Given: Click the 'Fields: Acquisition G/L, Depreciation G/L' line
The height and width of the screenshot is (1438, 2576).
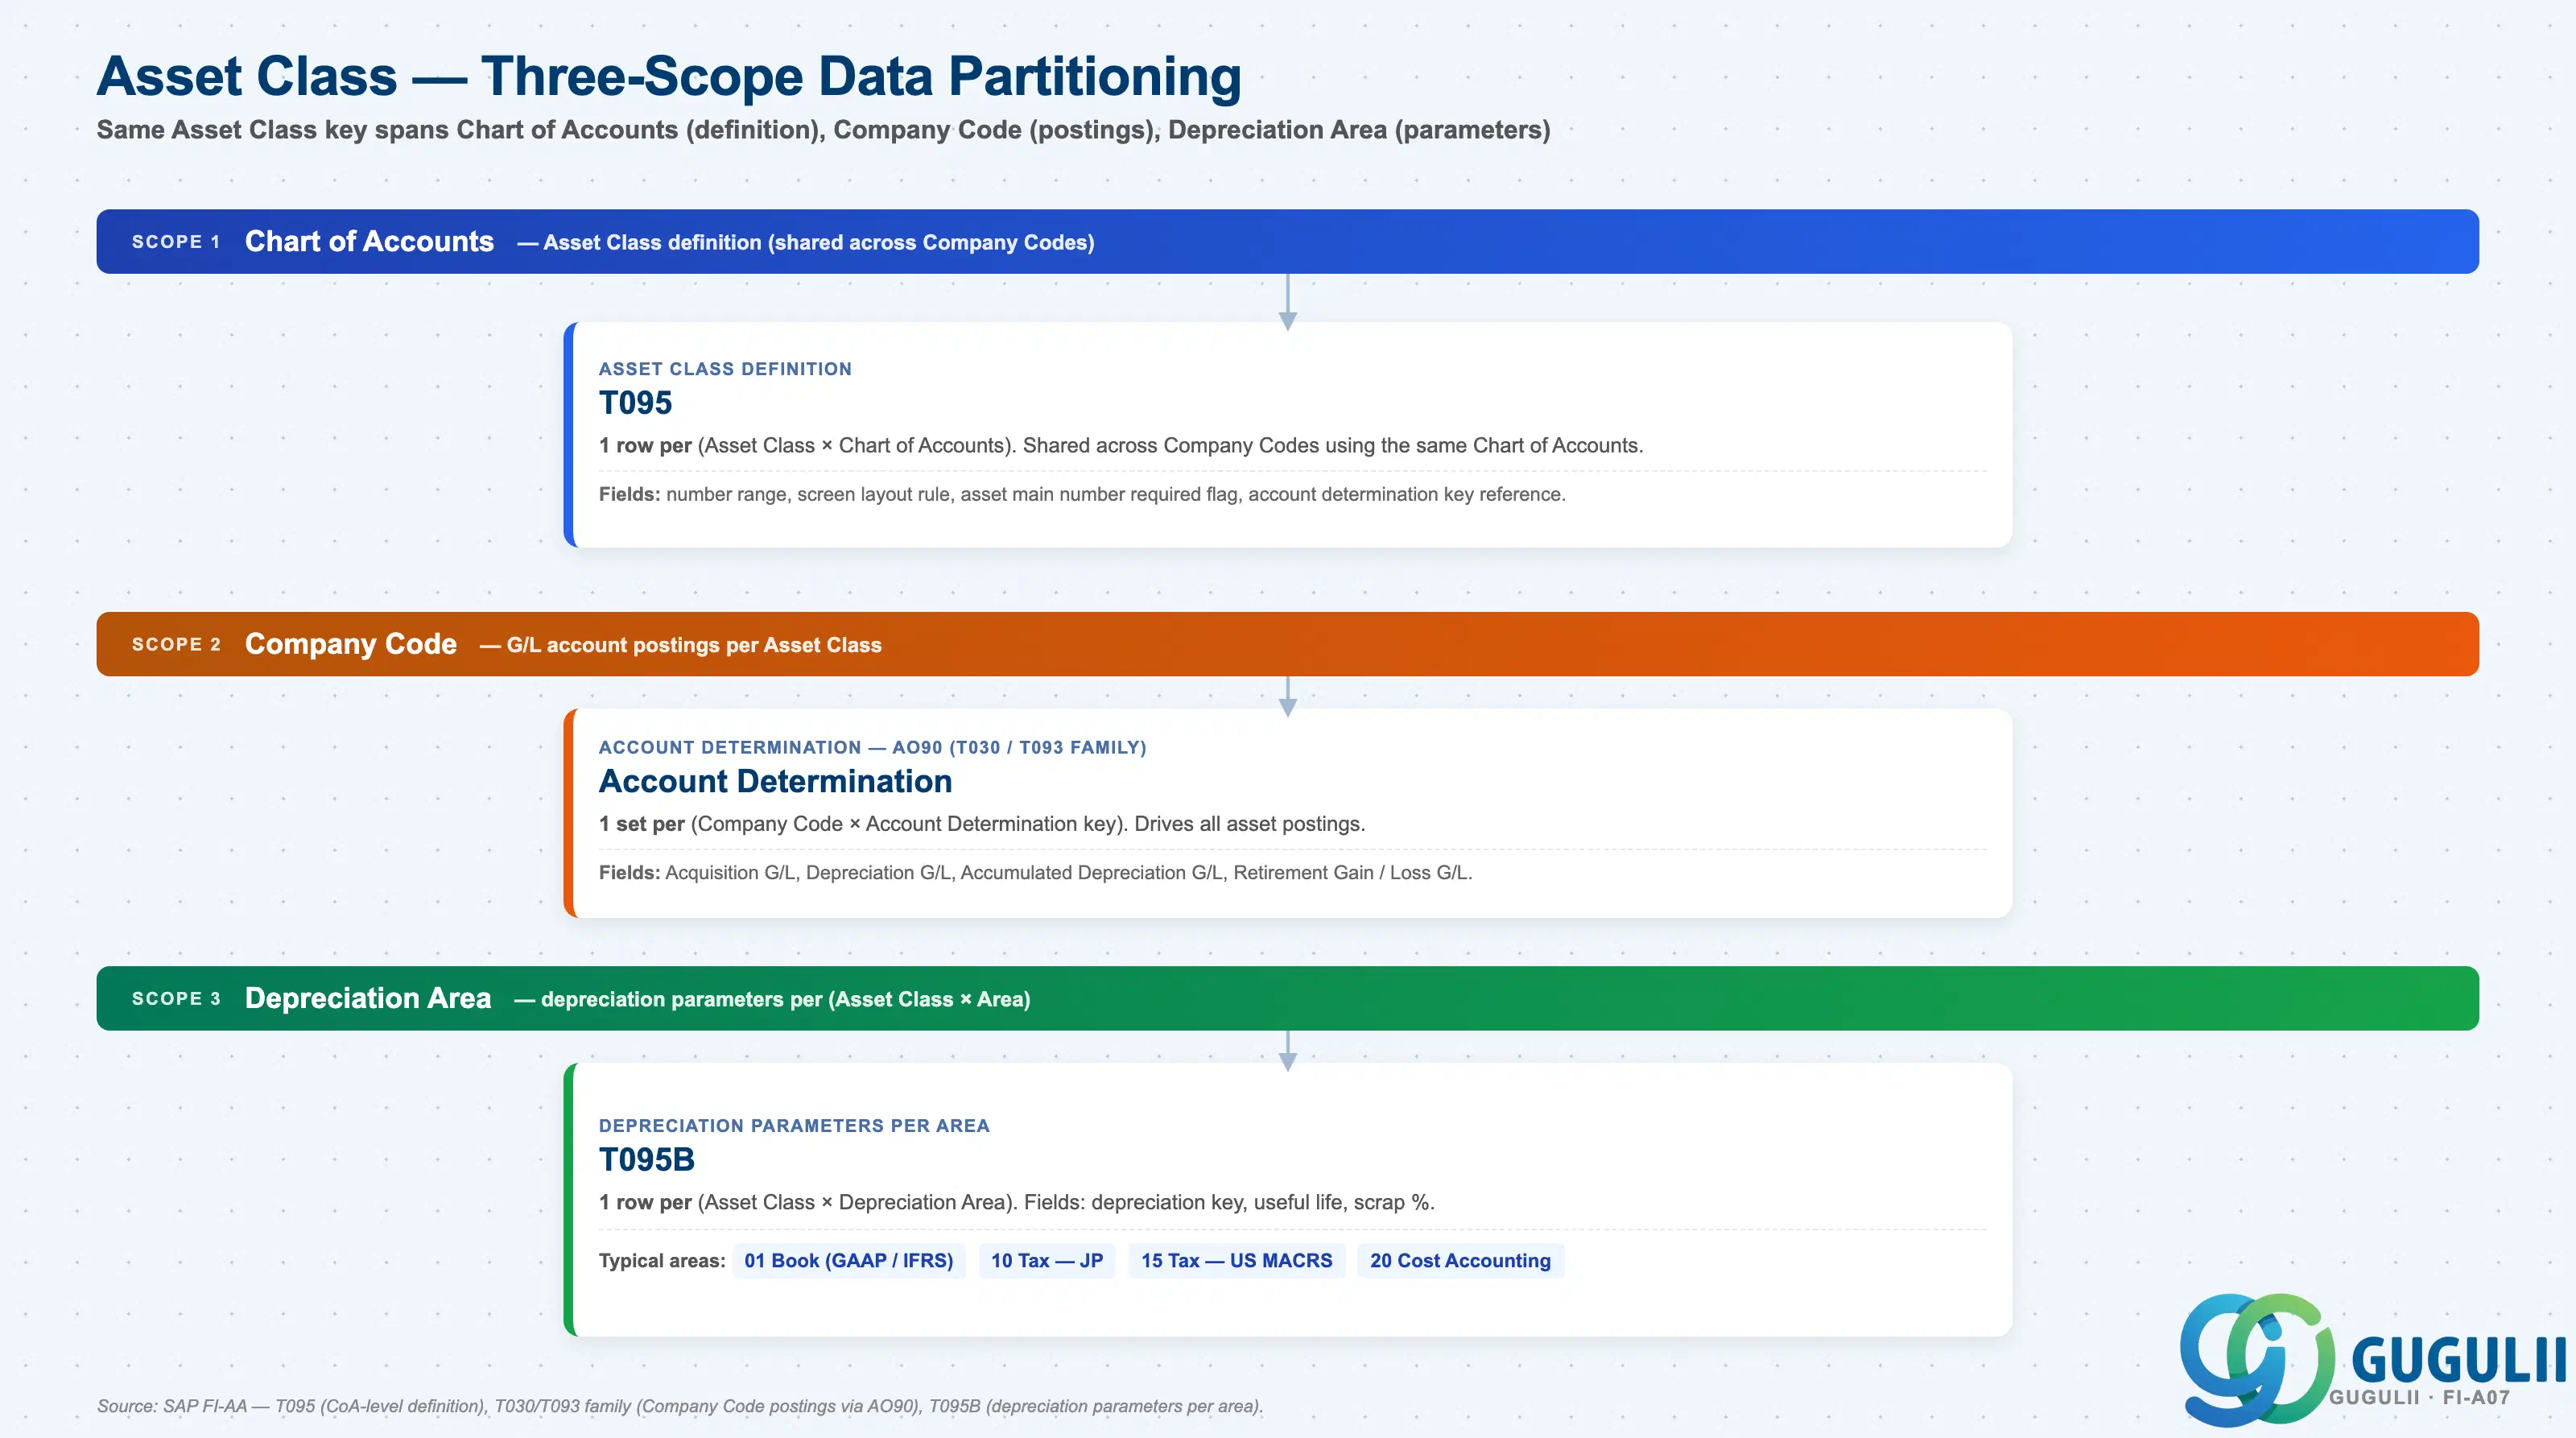Looking at the screenshot, I should pyautogui.click(x=1035, y=872).
